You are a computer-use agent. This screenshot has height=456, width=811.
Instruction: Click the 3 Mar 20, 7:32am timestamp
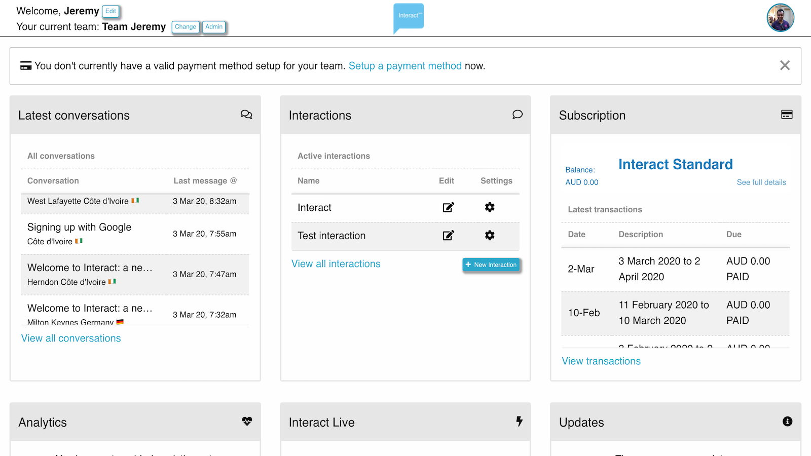coord(205,315)
